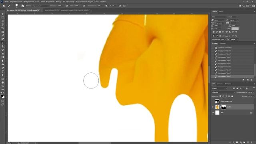Select the Move tool
The width and height of the screenshot is (256, 144).
[x=3, y=14]
